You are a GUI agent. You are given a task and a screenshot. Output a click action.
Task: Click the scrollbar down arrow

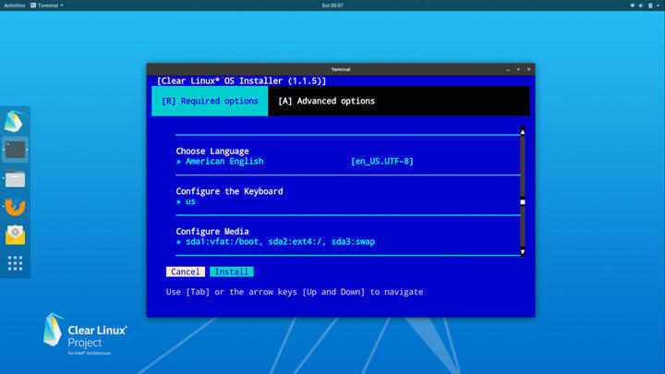(x=523, y=252)
